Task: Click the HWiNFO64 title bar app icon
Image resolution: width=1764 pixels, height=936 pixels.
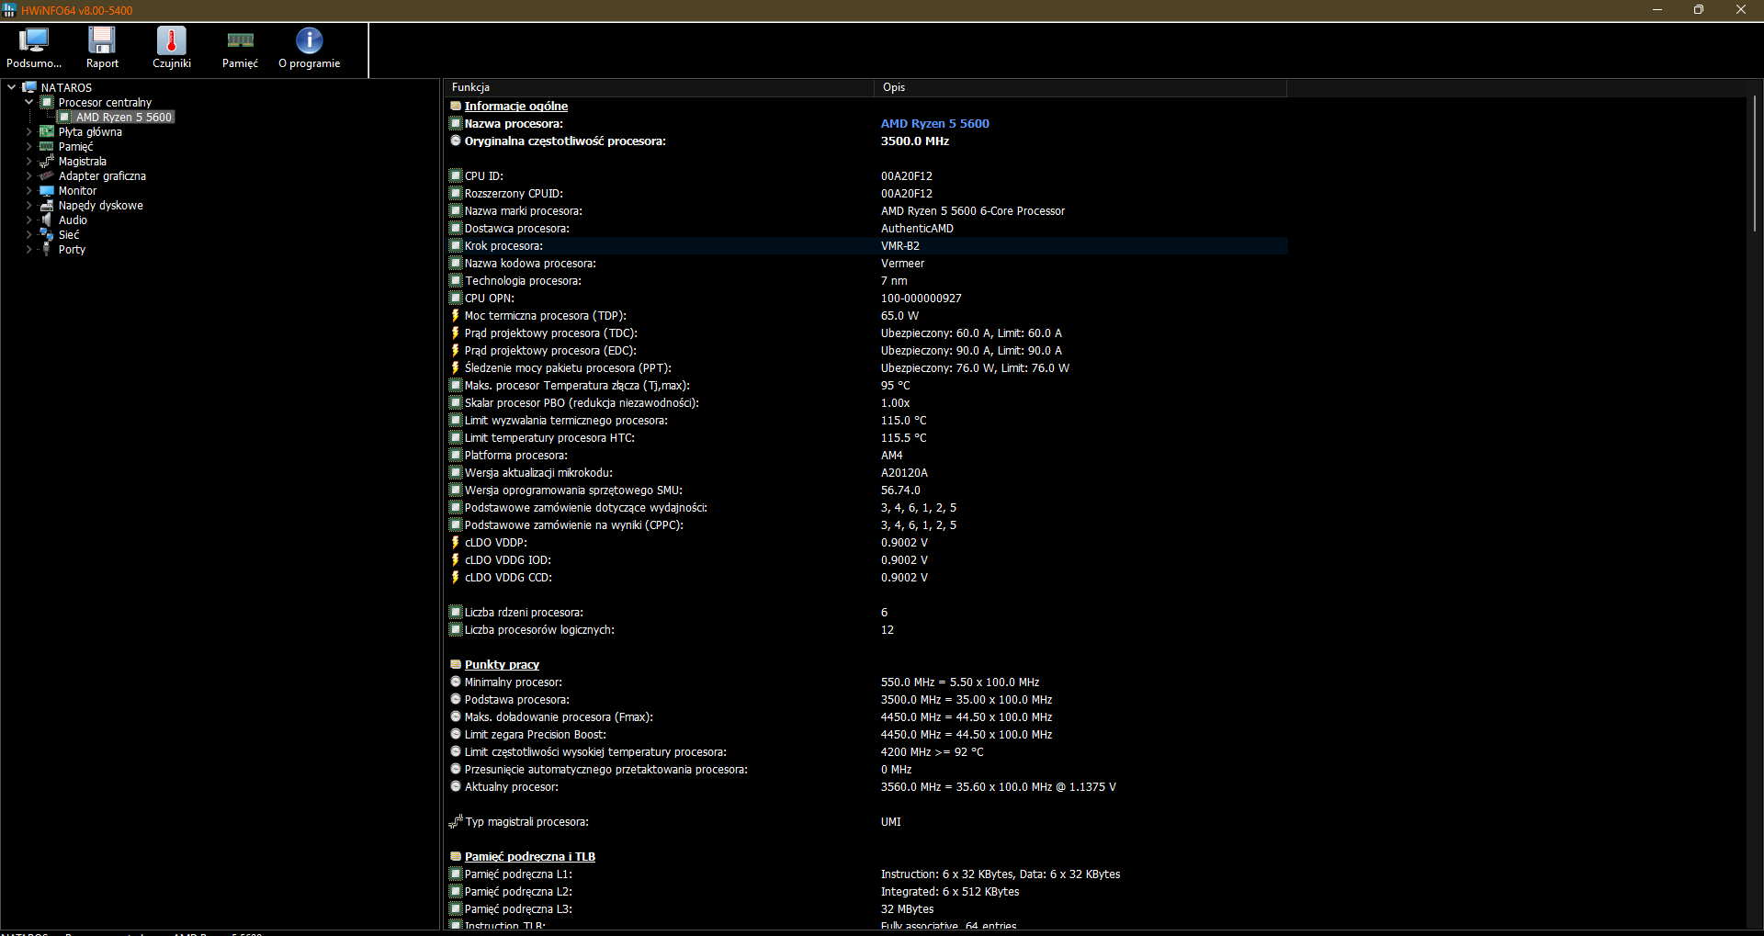Action: pyautogui.click(x=10, y=10)
